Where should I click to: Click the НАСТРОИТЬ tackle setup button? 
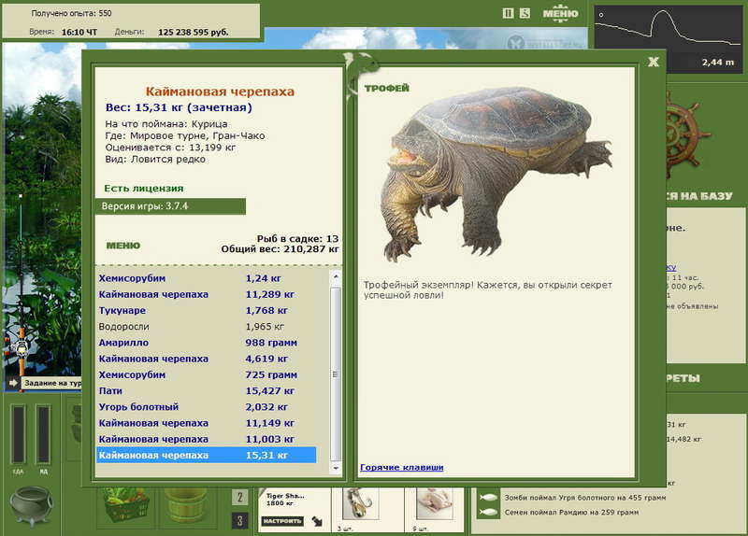(282, 521)
